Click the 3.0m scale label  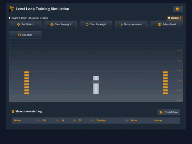click(179, 100)
